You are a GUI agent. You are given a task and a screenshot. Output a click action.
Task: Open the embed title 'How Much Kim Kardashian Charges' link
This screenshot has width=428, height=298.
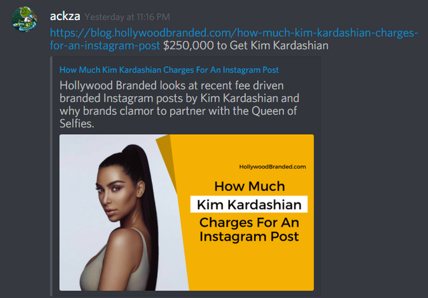169,69
